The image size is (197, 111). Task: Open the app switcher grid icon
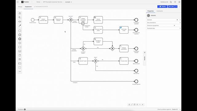click(x=18, y=2)
